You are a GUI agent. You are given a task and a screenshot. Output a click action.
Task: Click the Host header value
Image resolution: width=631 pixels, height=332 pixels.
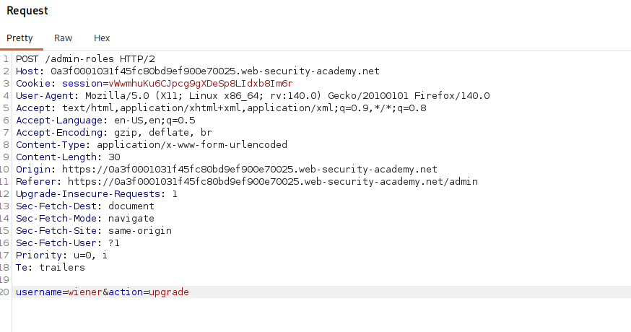point(215,71)
